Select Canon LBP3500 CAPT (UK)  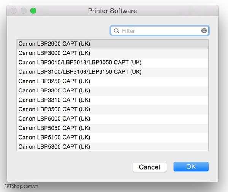(112, 109)
